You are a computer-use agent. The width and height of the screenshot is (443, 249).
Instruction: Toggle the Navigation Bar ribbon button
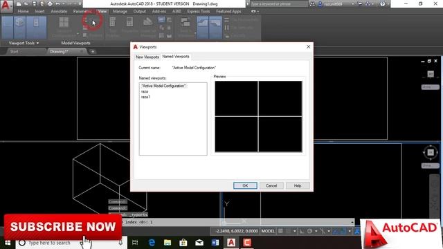36,28
